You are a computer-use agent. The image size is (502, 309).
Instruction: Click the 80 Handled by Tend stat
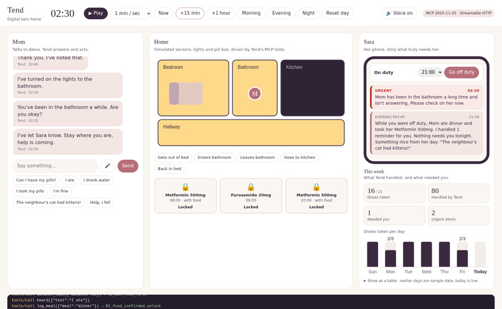(458, 193)
